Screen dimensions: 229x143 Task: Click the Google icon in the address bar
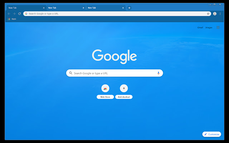[x=26, y=14]
